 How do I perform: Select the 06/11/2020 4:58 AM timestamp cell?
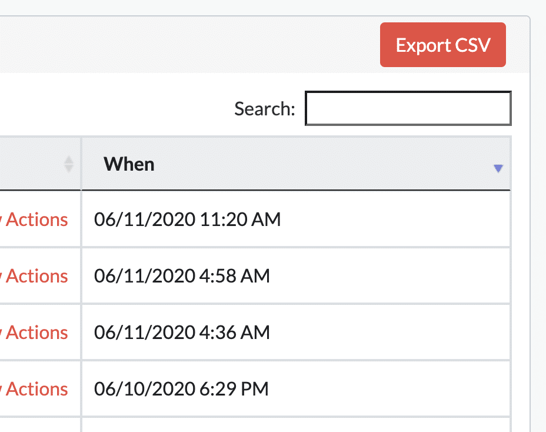(x=296, y=276)
